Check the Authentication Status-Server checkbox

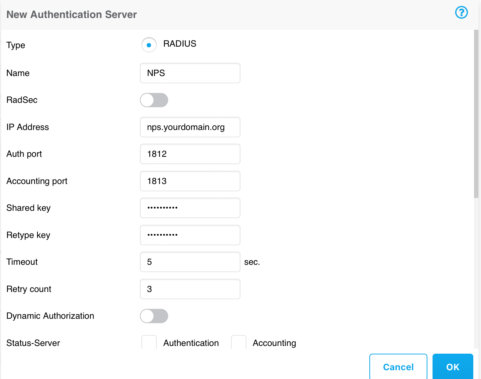(149, 342)
